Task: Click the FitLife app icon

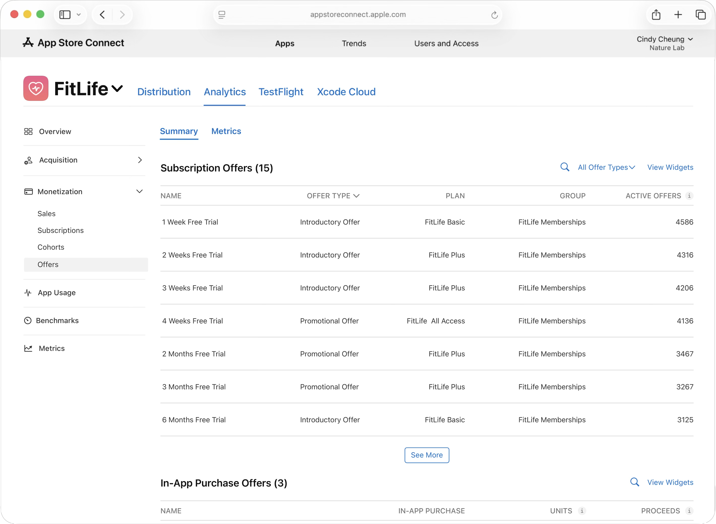Action: (x=36, y=88)
